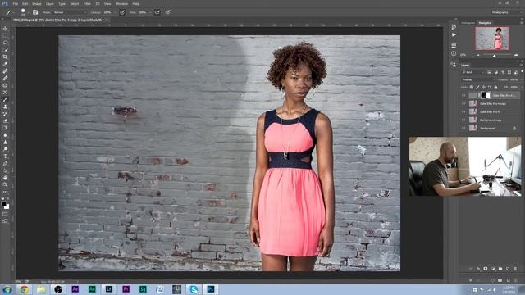Viewport: 525px width, 295px height.
Task: Select the Move tool
Action: (5, 29)
